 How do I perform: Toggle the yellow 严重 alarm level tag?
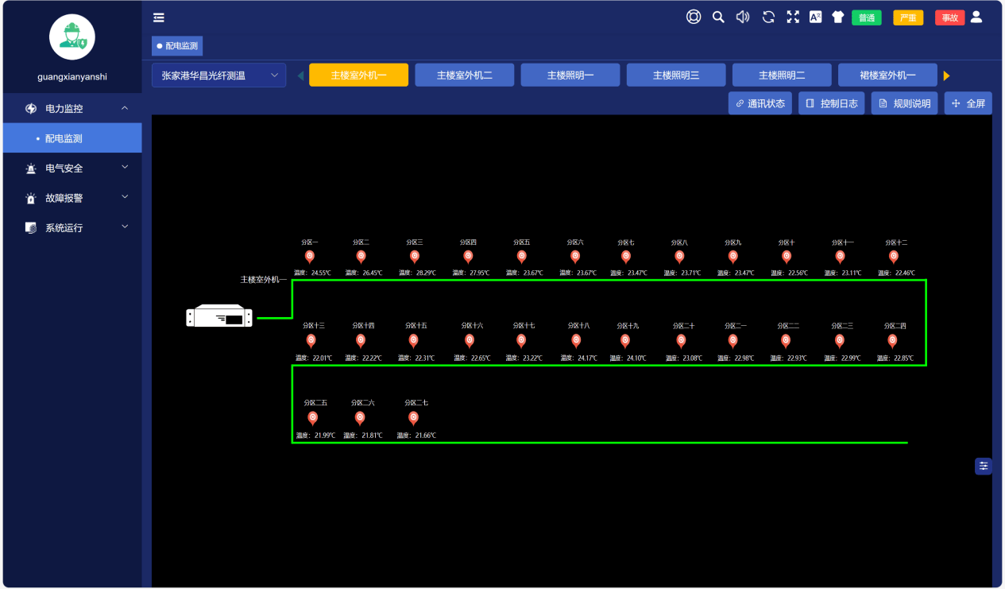908,17
